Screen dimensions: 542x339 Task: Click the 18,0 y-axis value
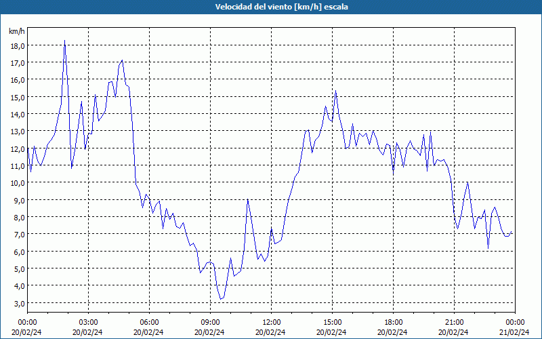17,45
